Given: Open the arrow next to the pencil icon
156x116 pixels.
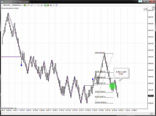Looking at the screenshot, I should (x=30, y=5).
